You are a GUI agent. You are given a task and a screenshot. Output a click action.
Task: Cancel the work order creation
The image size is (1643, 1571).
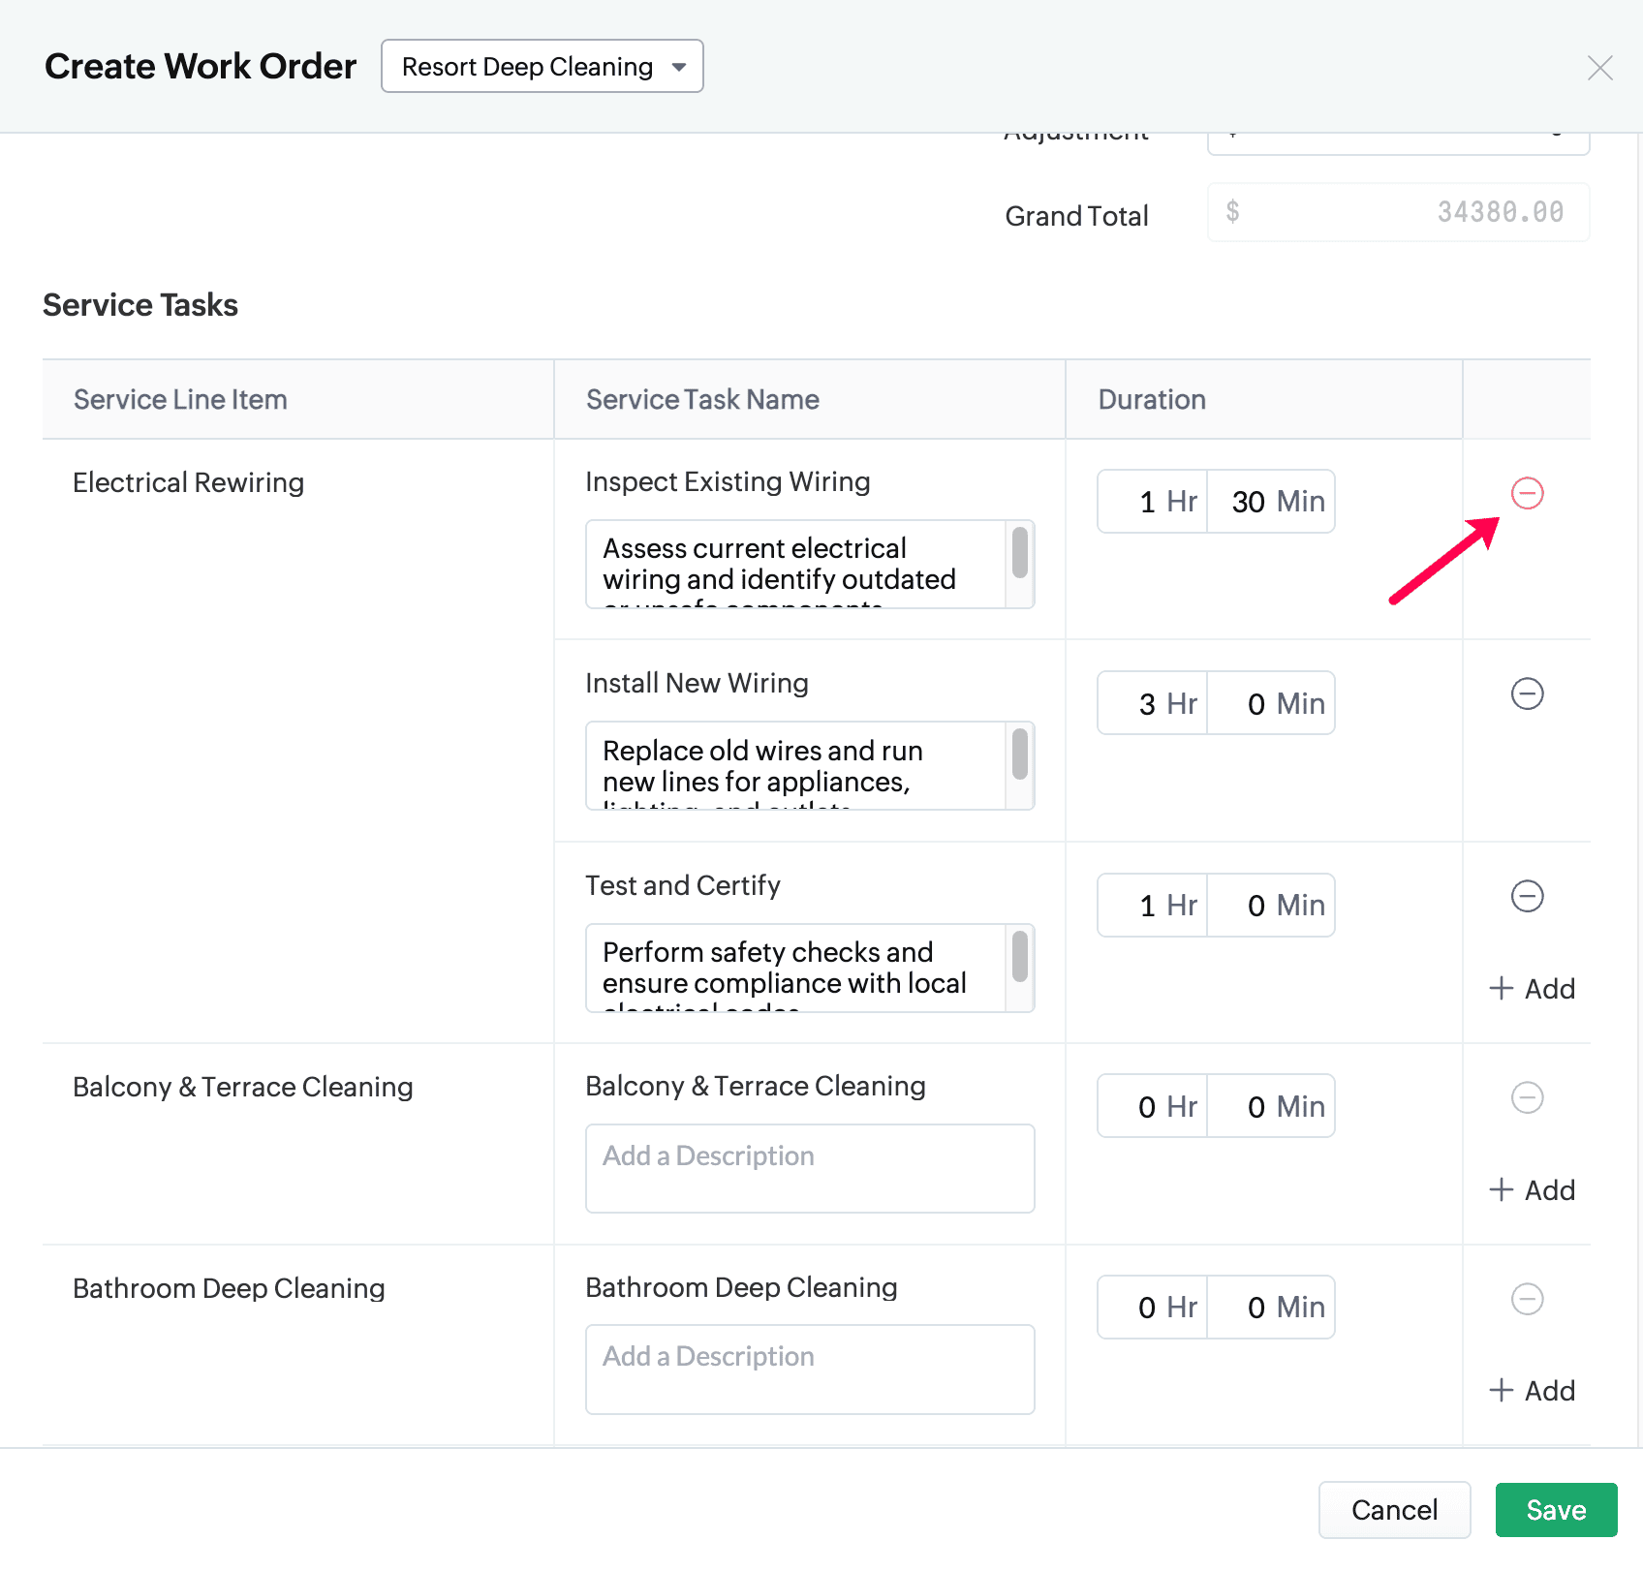coord(1393,1510)
